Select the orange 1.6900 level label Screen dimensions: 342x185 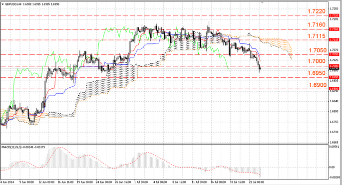(318, 85)
